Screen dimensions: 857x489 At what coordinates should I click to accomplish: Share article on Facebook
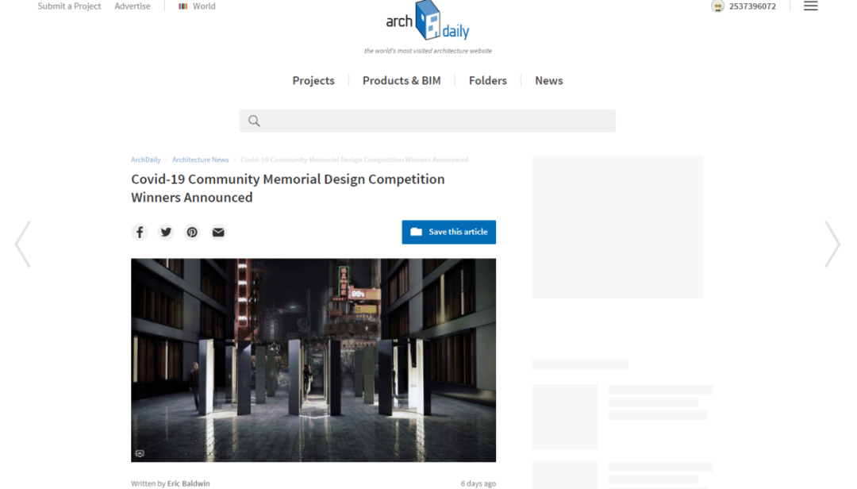click(140, 232)
